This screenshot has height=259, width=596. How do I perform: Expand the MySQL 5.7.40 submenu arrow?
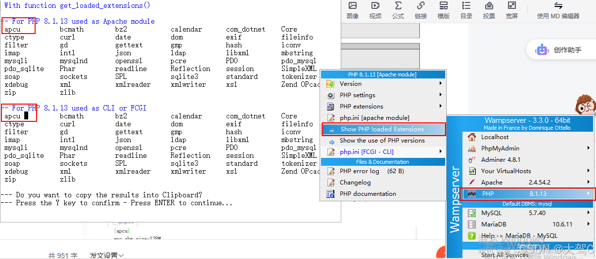click(x=589, y=213)
